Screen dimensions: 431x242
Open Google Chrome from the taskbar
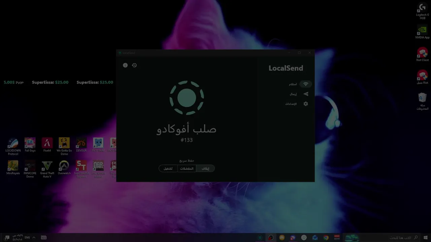pyautogui.click(x=326, y=238)
